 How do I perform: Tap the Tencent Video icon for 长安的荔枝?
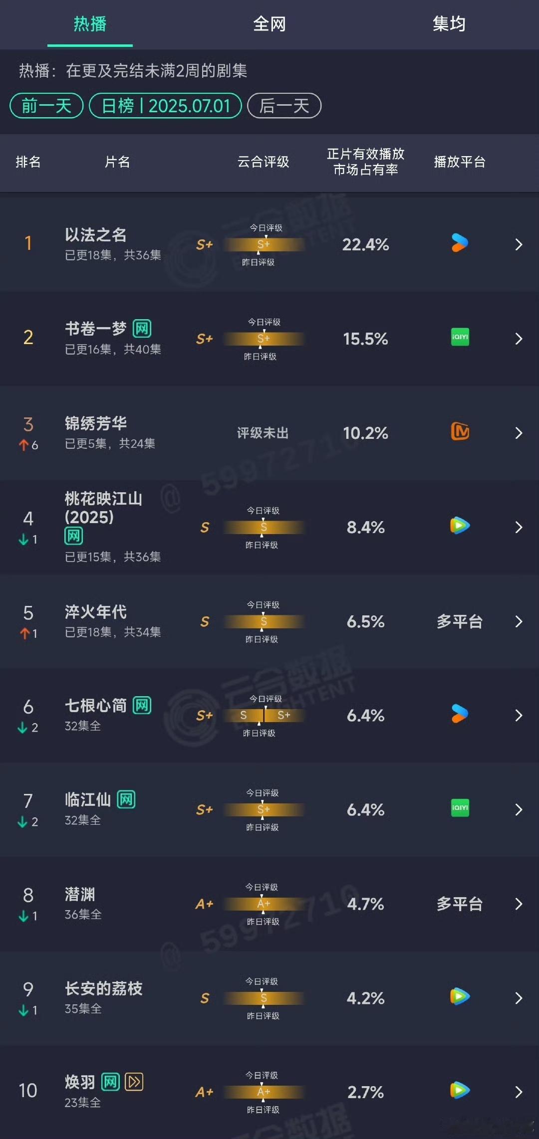point(460,996)
